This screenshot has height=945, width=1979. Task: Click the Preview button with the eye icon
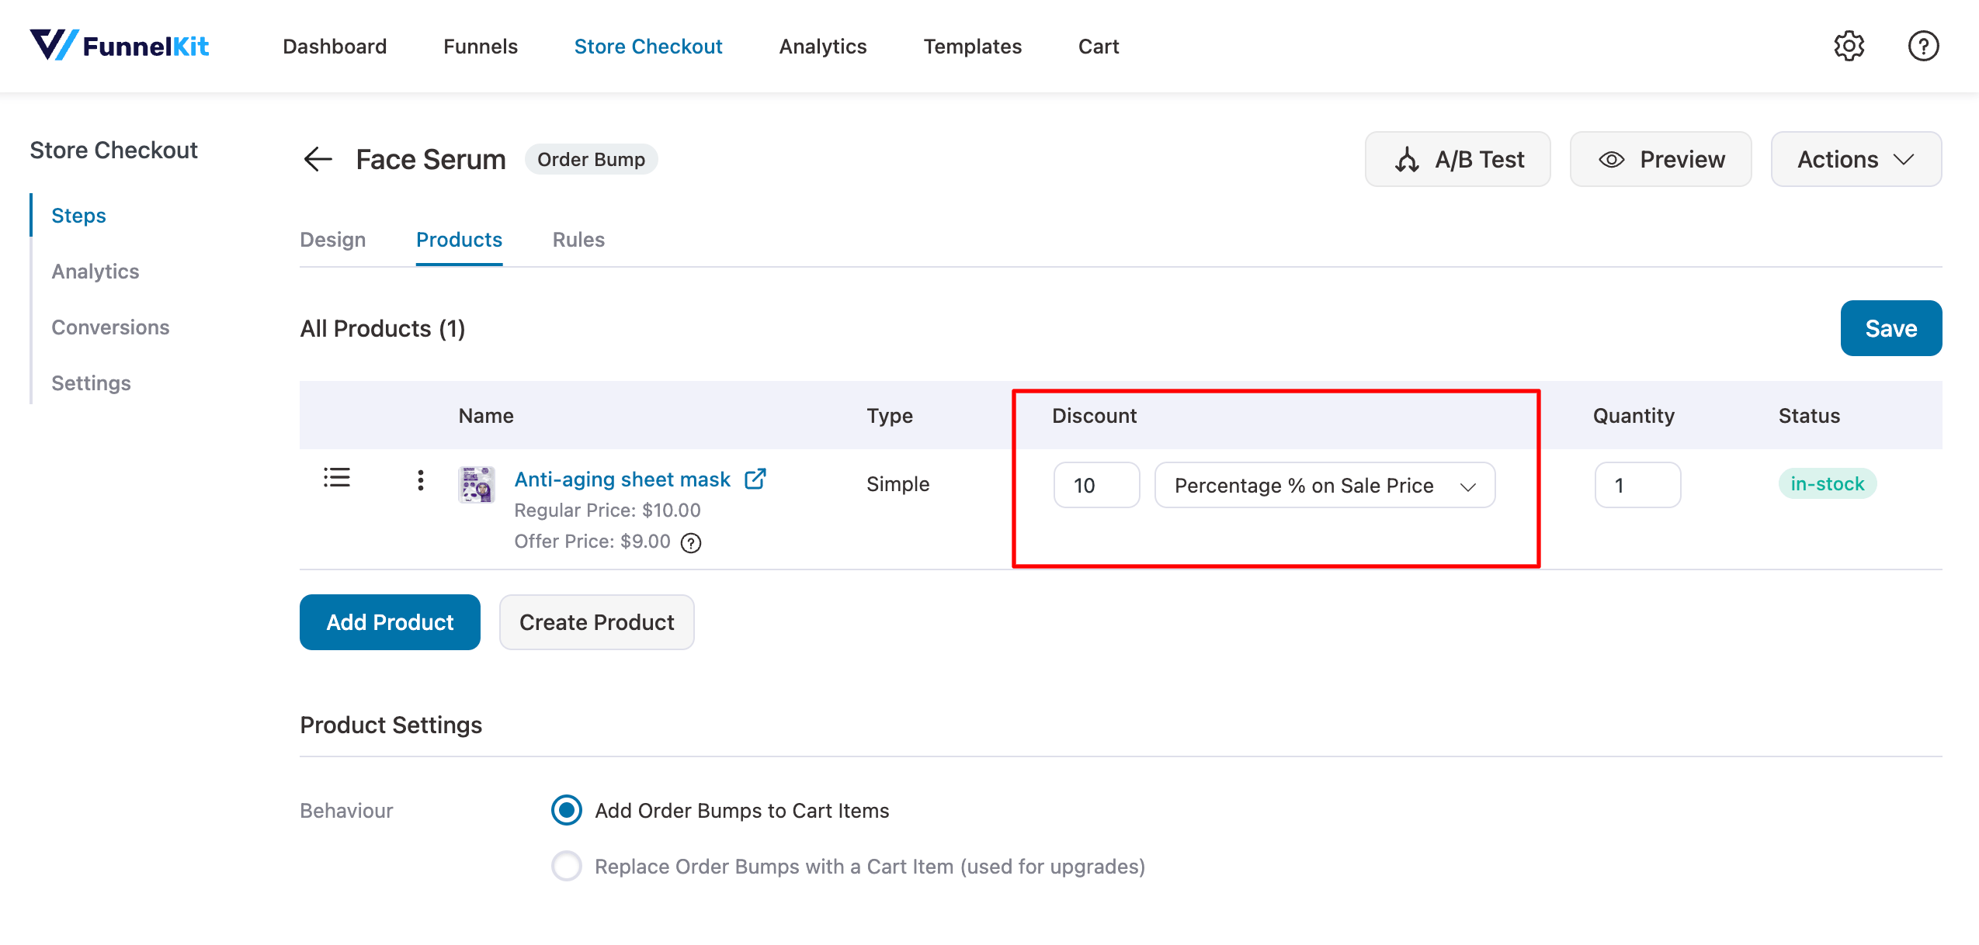1660,159
